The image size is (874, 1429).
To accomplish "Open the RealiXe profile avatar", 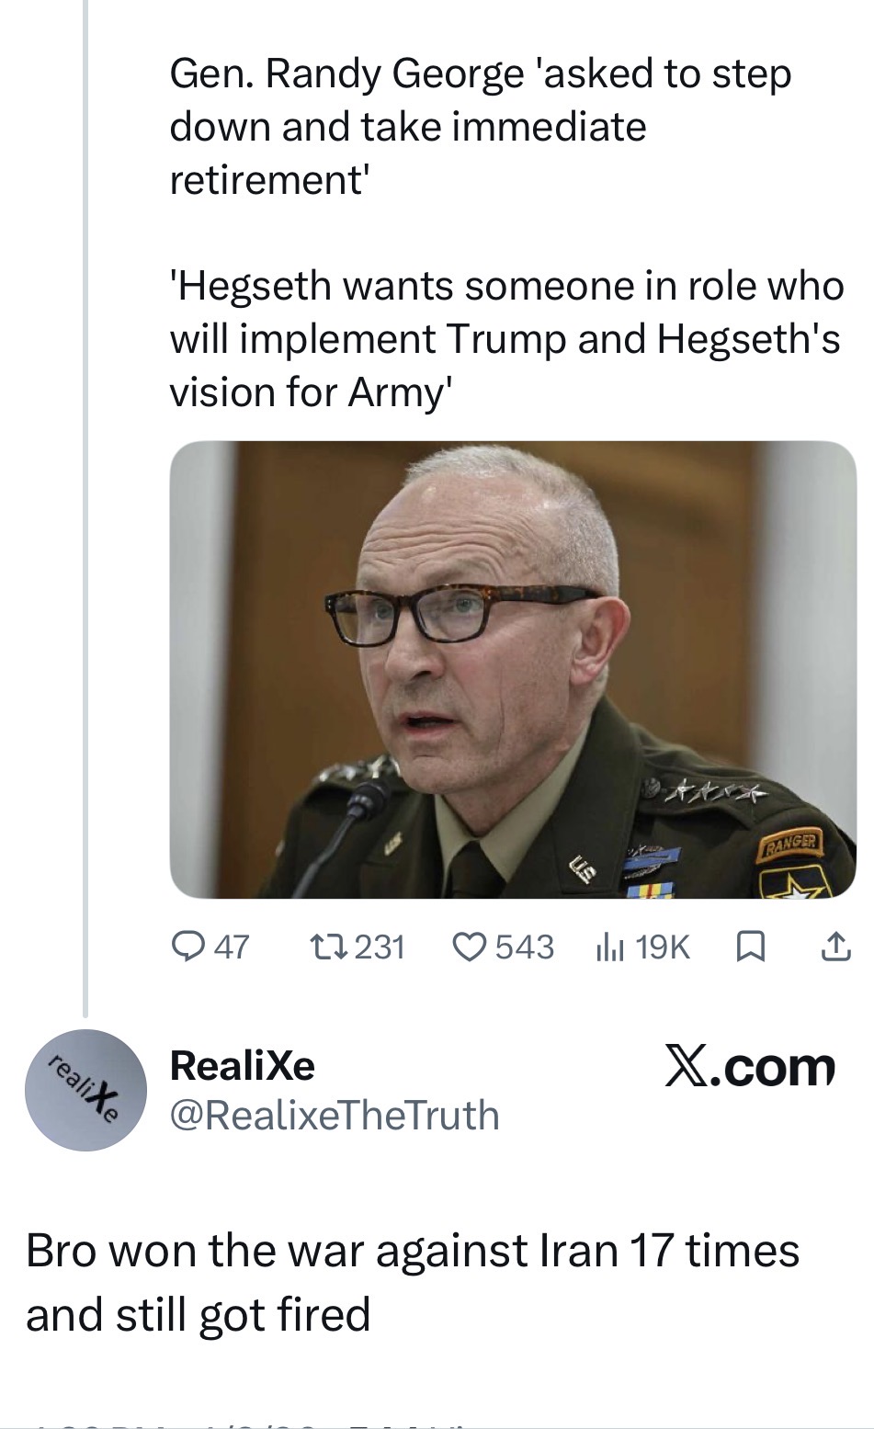I will pyautogui.click(x=85, y=1090).
